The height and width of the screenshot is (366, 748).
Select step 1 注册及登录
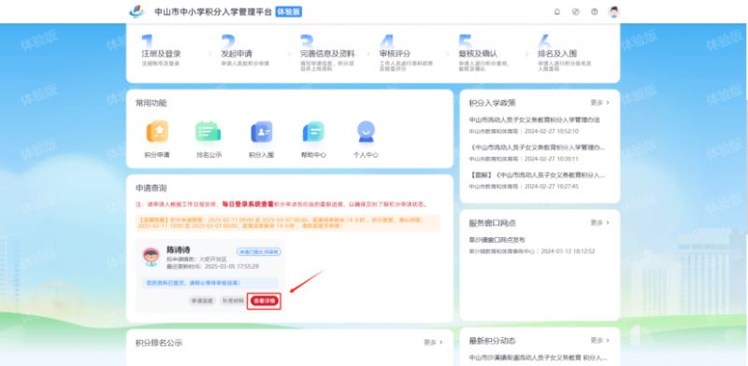click(x=161, y=54)
